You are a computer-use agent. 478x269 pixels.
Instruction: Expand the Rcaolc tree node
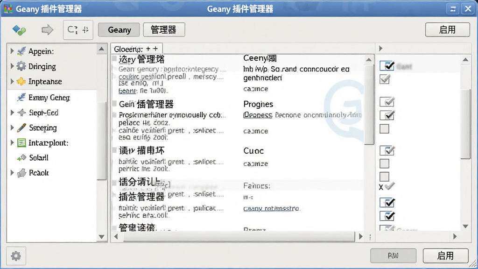(12, 173)
